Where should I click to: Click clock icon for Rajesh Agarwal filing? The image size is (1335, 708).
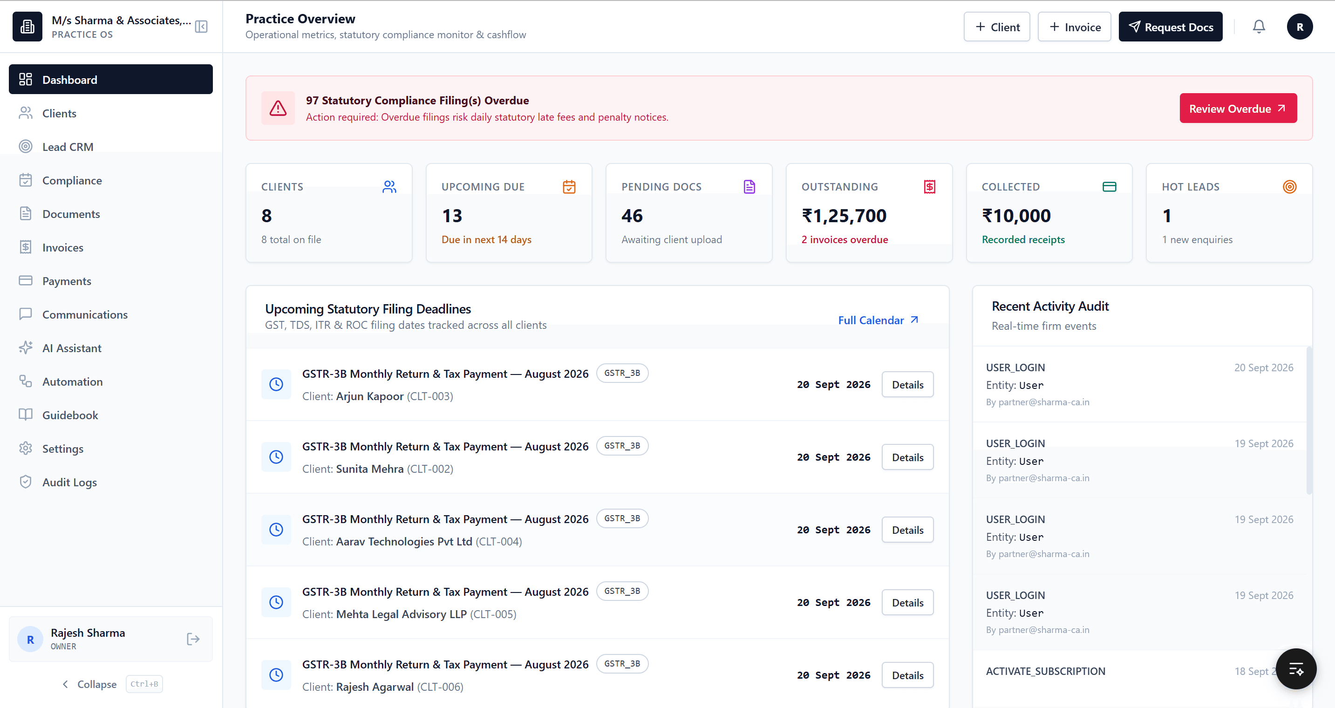276,674
